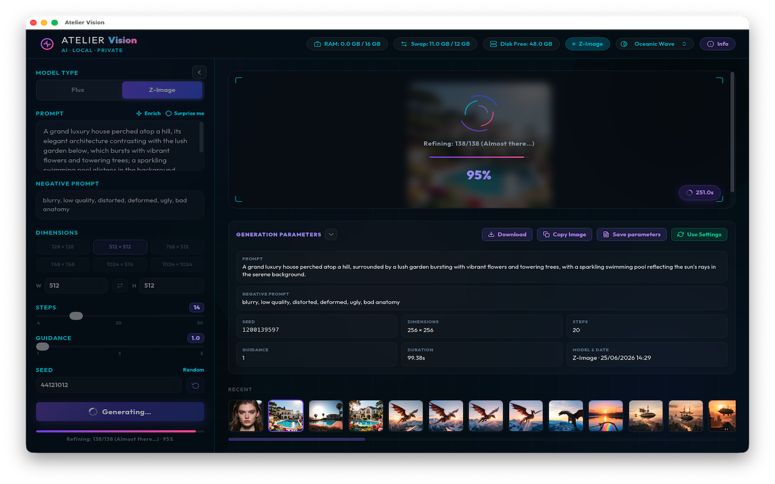This screenshot has width=775, height=484.
Task: Click the prompt box vertical scrollbar
Action: 202,137
